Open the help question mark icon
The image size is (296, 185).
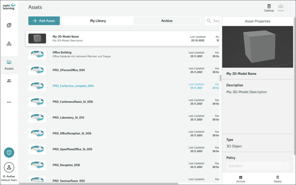[x=9, y=152]
